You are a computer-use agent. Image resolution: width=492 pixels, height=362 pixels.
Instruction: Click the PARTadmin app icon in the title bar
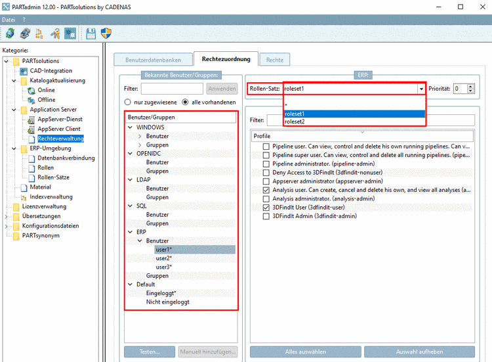[x=5, y=7]
